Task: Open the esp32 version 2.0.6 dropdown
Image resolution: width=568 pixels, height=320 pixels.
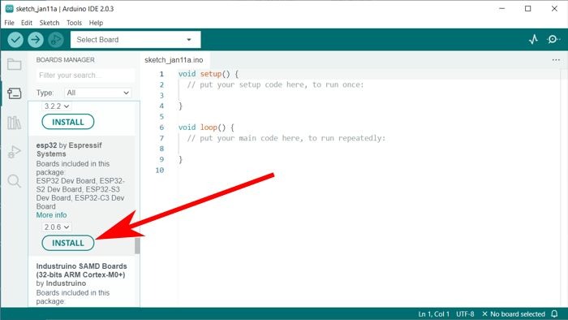Action: (x=57, y=227)
